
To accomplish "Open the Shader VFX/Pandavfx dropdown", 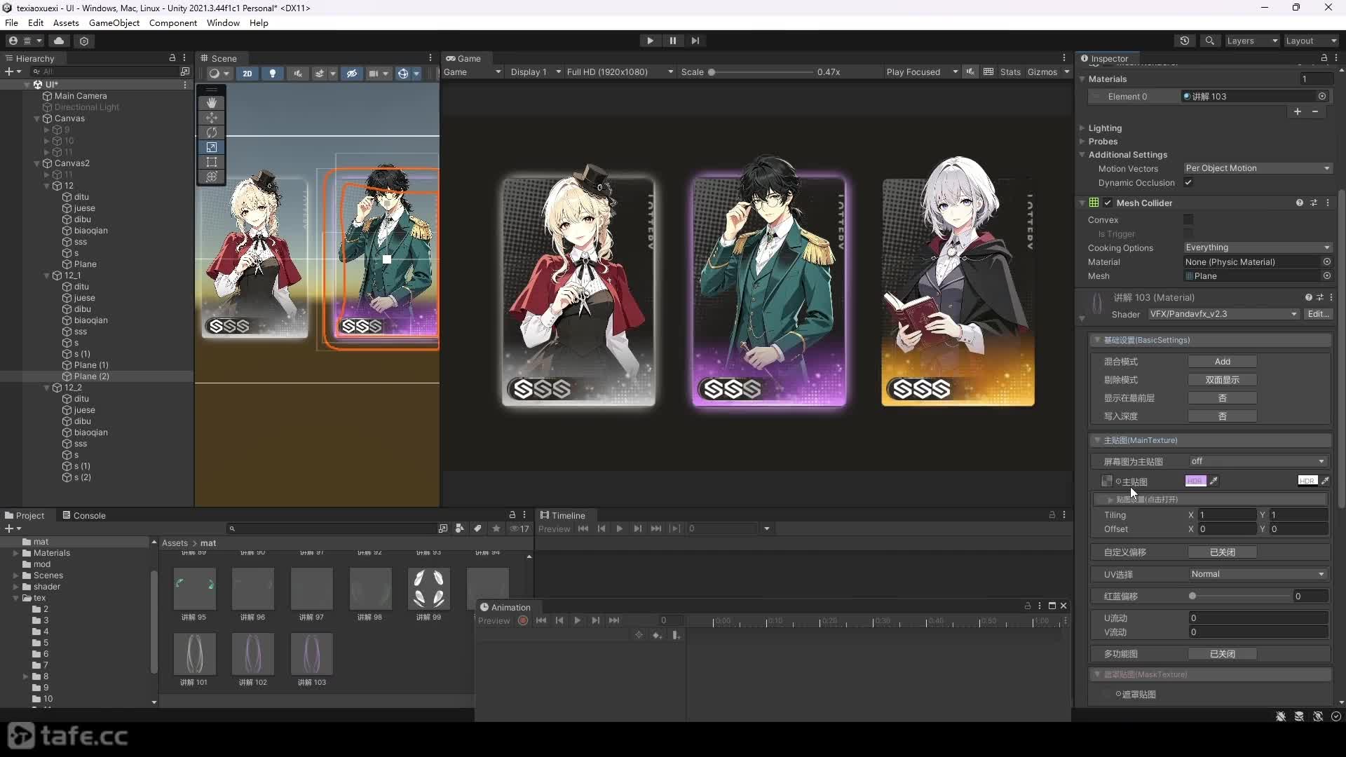I will pyautogui.click(x=1223, y=314).
